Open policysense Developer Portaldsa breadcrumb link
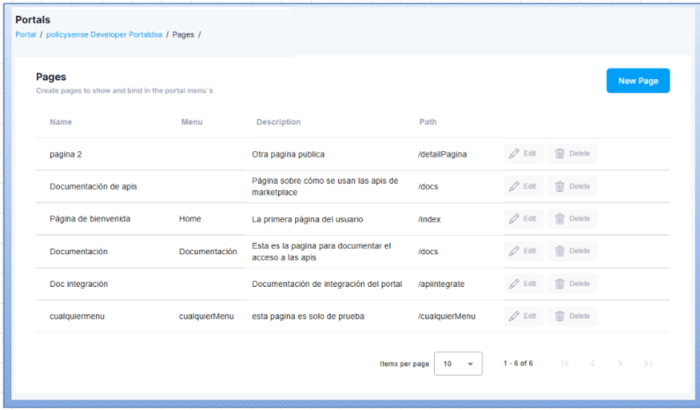The image size is (700, 410). coord(104,34)
